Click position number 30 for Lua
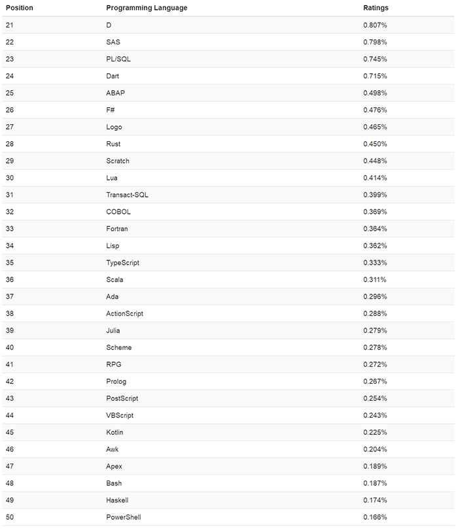This screenshot has width=458, height=529. click(x=9, y=178)
